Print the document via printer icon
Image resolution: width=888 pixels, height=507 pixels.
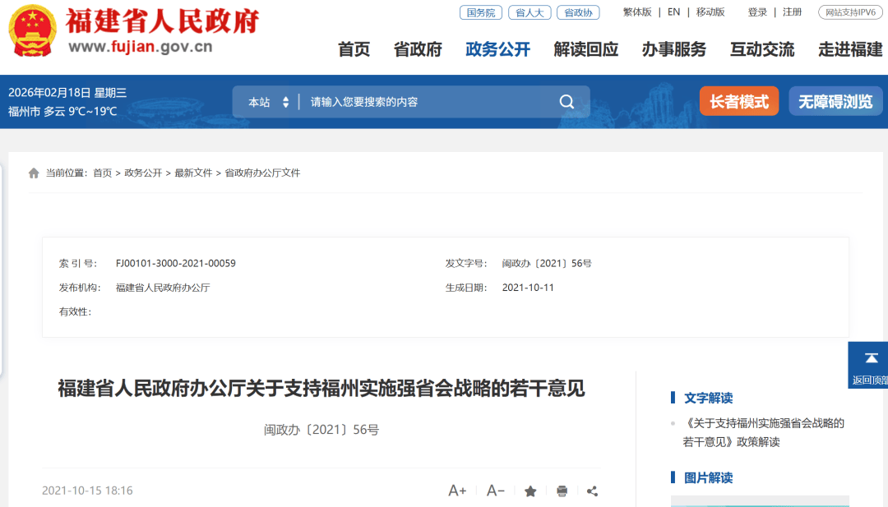pyautogui.click(x=562, y=491)
